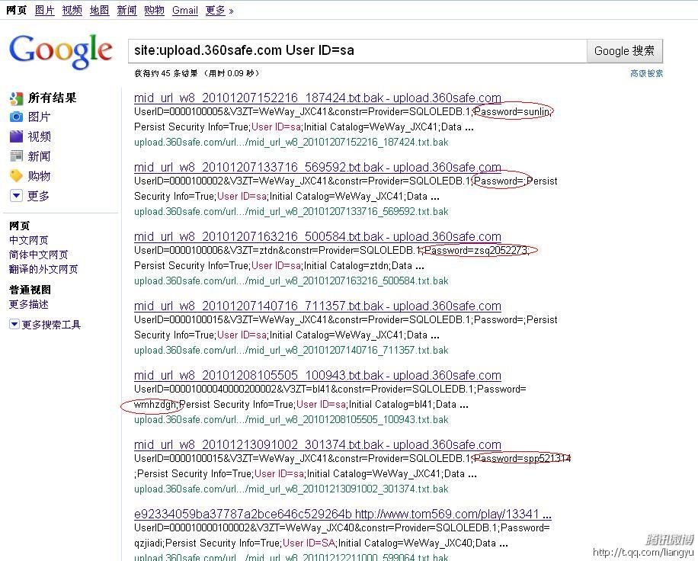This screenshot has height=561, width=698.
Task: Open the 高级搜索 advanced search link
Action: [646, 73]
